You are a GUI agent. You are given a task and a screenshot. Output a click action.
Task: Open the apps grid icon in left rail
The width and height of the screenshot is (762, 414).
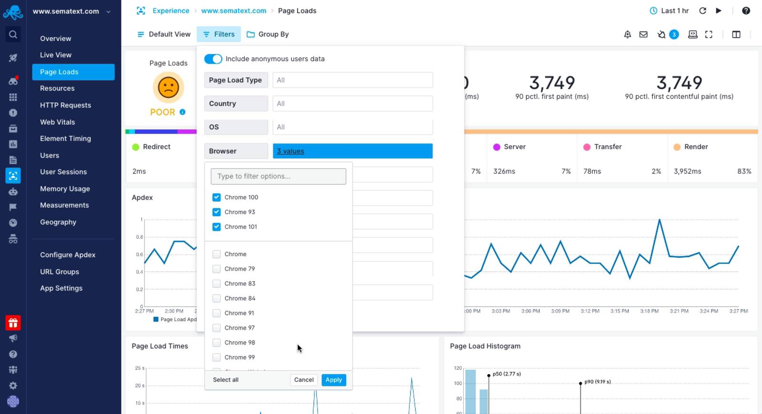coord(13,97)
